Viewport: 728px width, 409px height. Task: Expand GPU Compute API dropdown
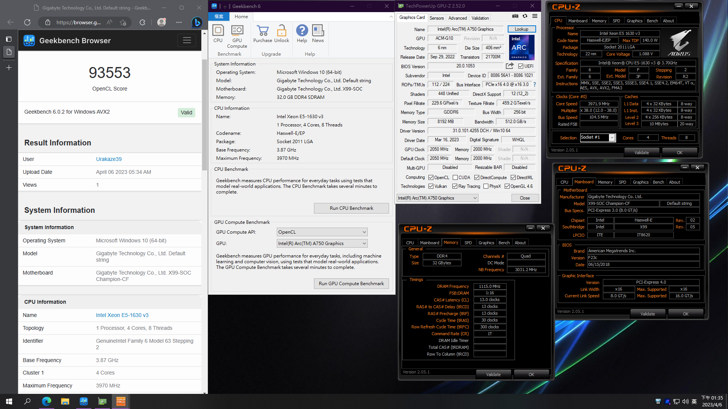[x=322, y=232]
